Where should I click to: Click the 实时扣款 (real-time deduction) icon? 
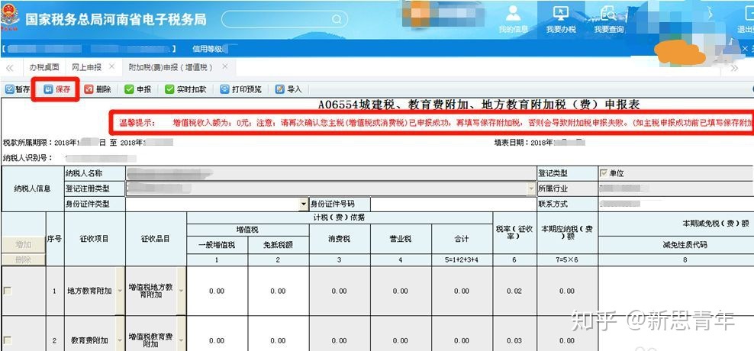click(185, 89)
